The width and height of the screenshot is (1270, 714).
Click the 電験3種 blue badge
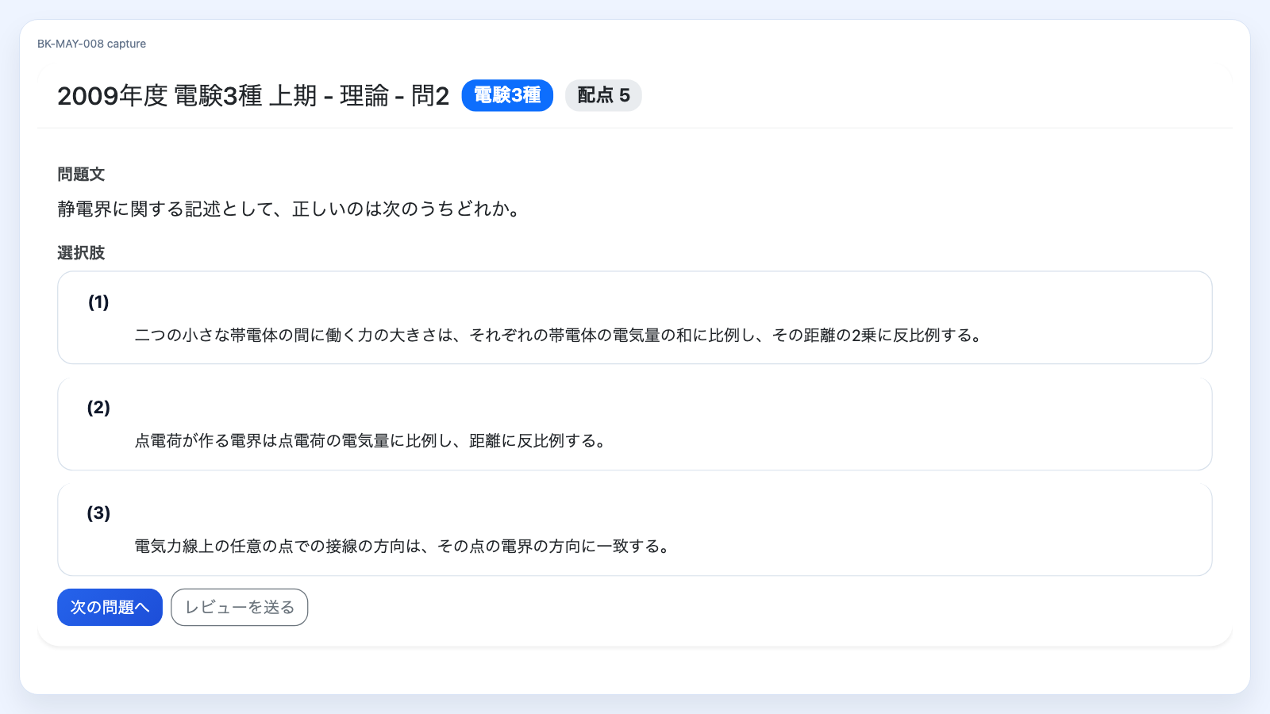coord(507,95)
